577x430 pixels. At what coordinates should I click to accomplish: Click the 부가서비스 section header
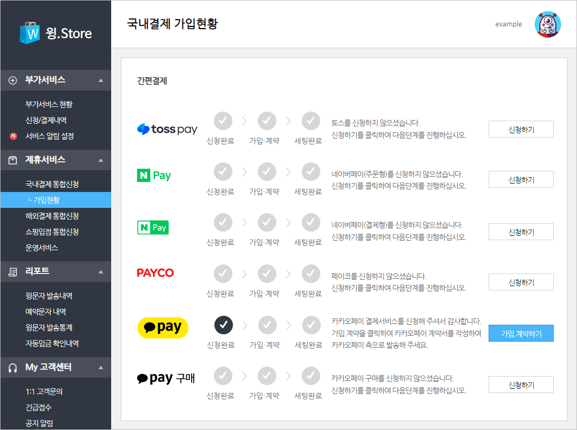(56, 80)
